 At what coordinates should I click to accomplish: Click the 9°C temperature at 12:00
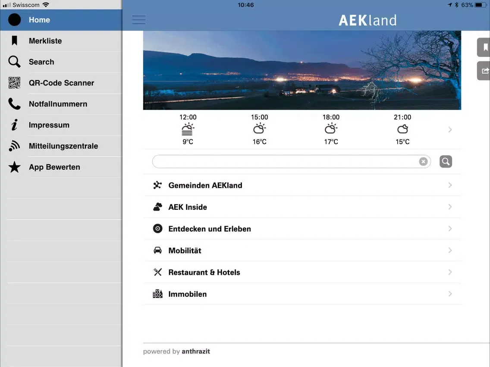tap(188, 142)
